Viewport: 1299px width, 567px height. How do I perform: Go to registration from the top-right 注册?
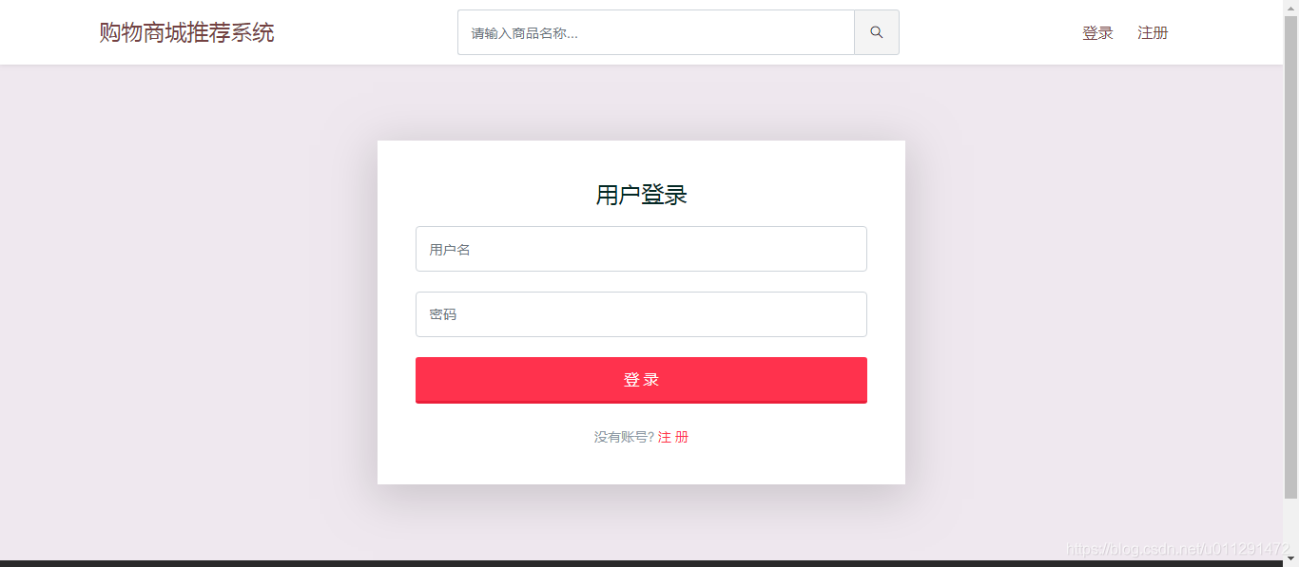click(1153, 31)
